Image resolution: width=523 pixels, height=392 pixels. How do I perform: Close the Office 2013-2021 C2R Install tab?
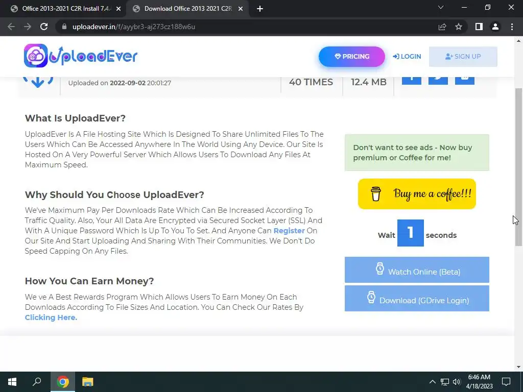point(118,9)
